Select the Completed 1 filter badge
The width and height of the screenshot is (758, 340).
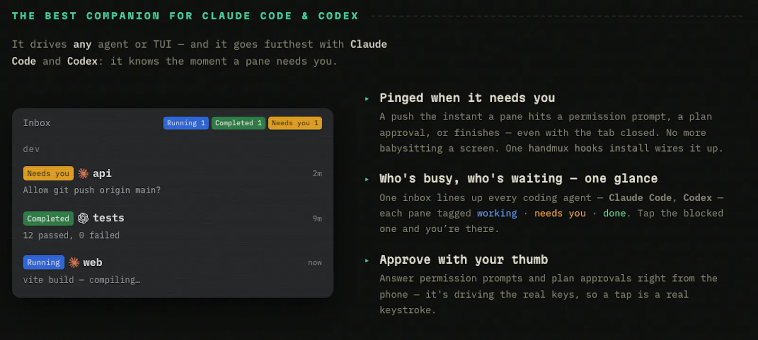[x=238, y=123]
